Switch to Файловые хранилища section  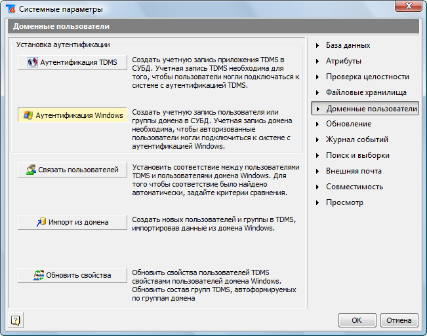pos(366,93)
